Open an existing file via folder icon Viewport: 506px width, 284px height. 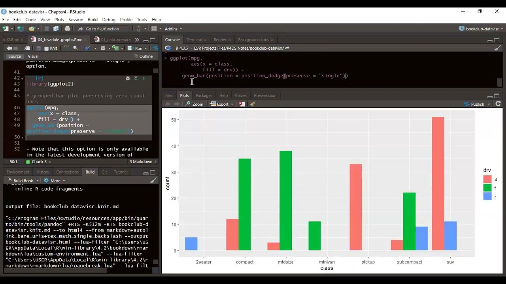(31, 29)
